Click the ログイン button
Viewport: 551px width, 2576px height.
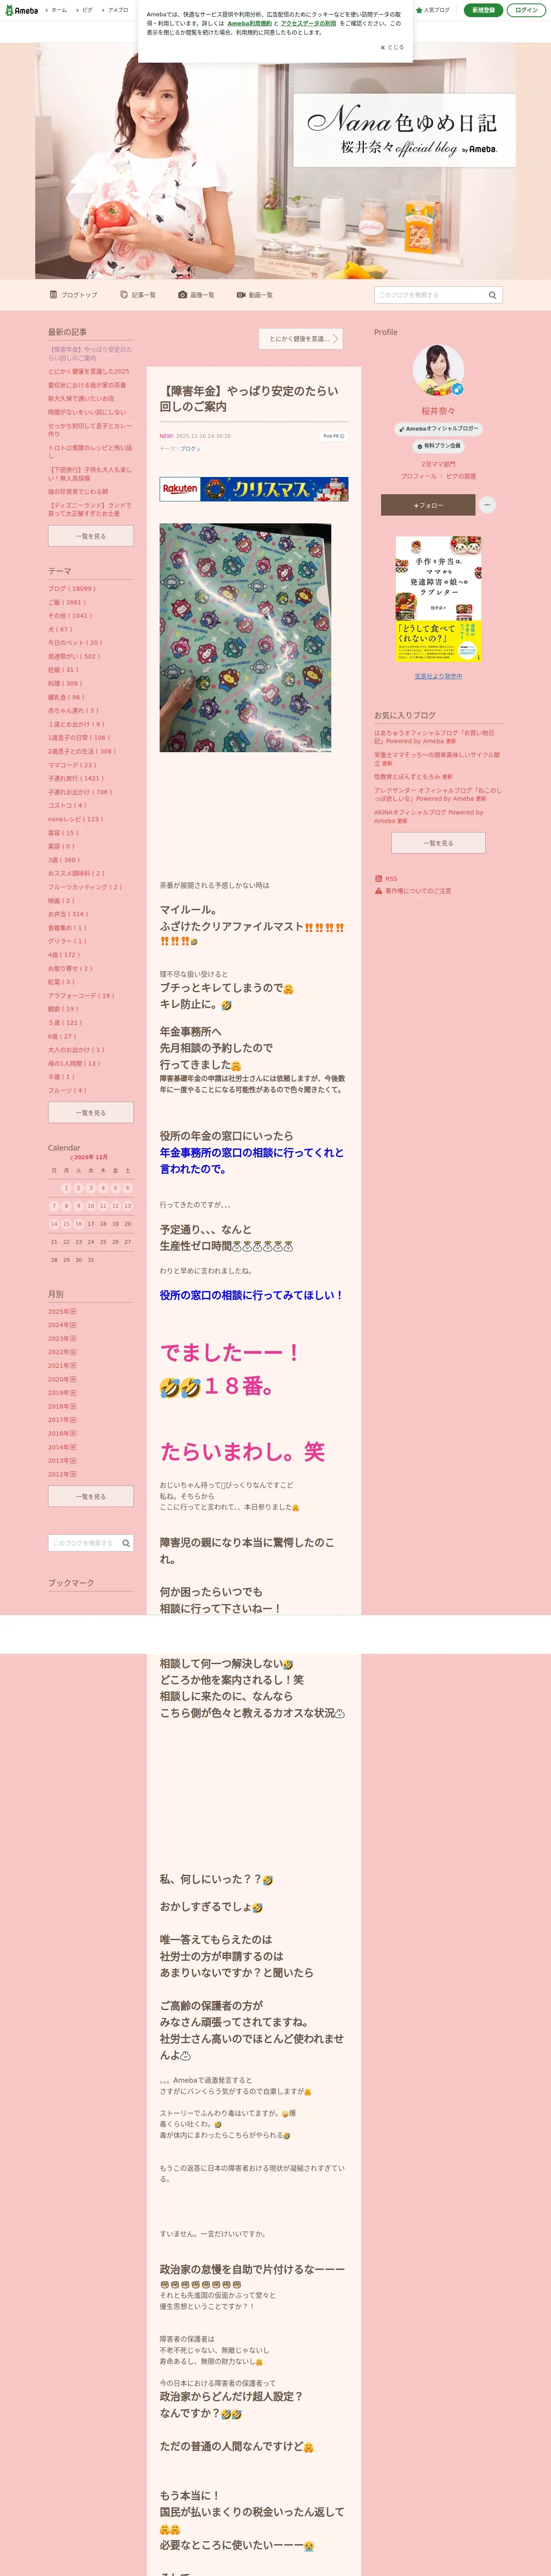(526, 10)
